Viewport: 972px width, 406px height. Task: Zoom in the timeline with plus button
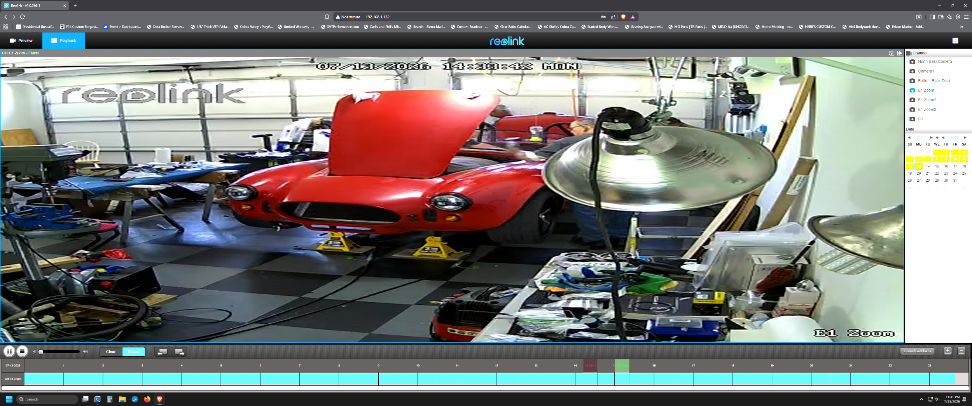(948, 351)
